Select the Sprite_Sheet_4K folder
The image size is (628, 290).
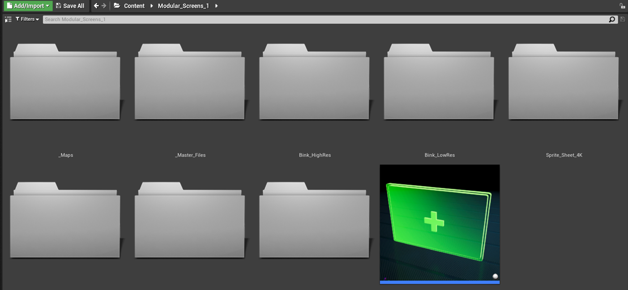(563, 83)
